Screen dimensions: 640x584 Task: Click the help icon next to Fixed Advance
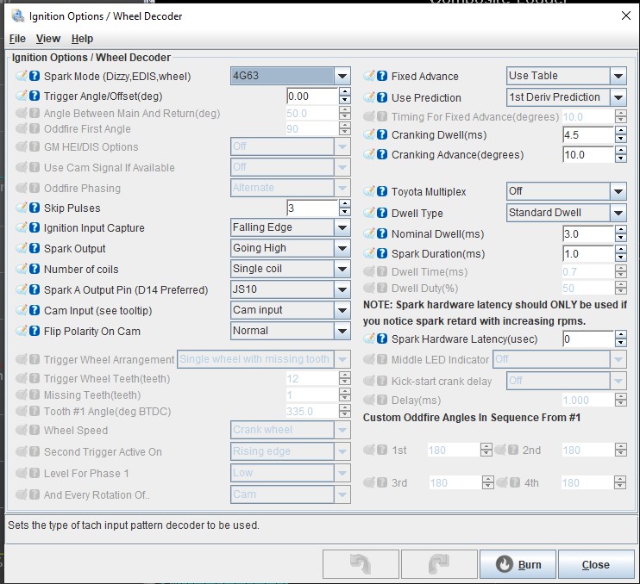click(x=382, y=76)
